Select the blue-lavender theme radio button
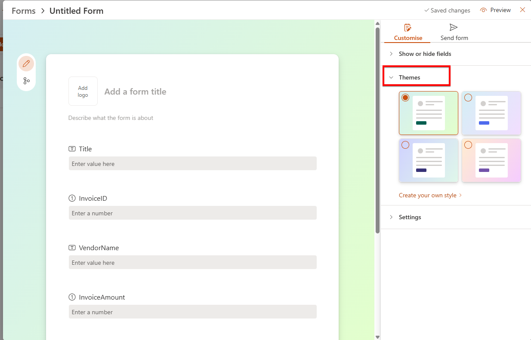The width and height of the screenshot is (531, 340). (468, 98)
